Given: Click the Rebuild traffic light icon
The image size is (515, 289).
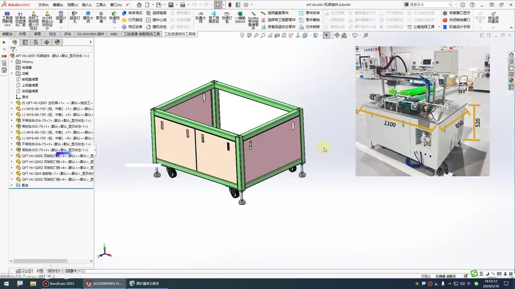Looking at the screenshot, I should [230, 5].
